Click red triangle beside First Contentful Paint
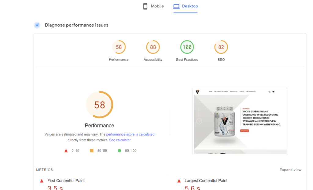Screen dimensions: 313x190 pos(42,181)
